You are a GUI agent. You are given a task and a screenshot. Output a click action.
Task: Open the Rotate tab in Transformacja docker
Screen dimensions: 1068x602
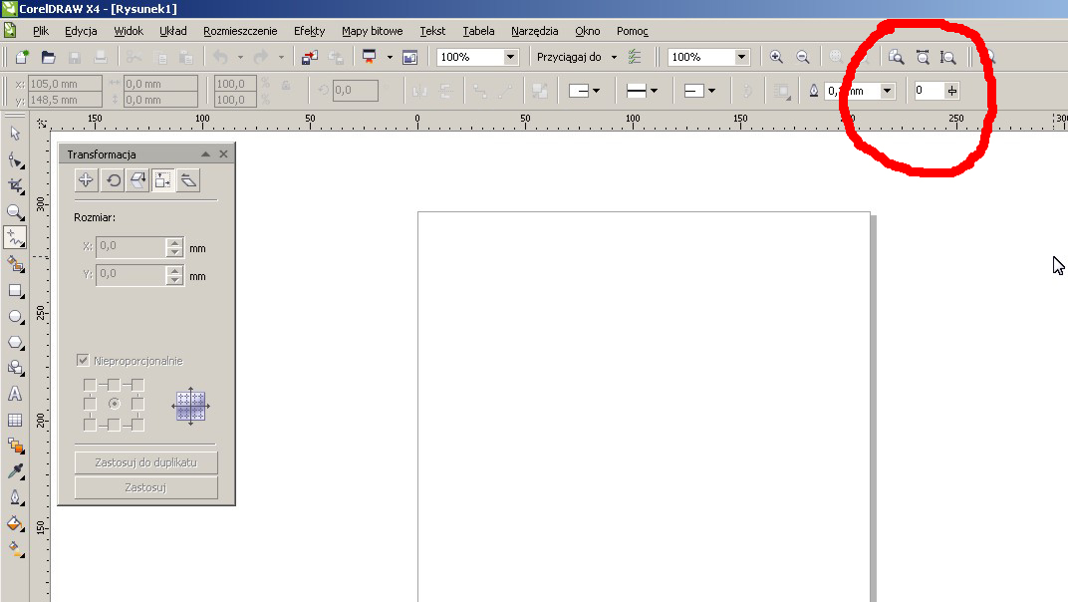[114, 180]
